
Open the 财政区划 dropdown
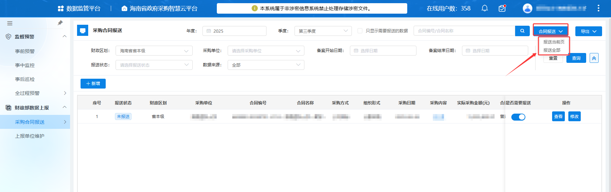154,51
